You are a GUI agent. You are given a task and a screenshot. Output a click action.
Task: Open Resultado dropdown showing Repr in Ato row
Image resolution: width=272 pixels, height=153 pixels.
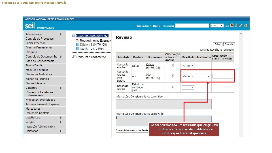point(188,76)
